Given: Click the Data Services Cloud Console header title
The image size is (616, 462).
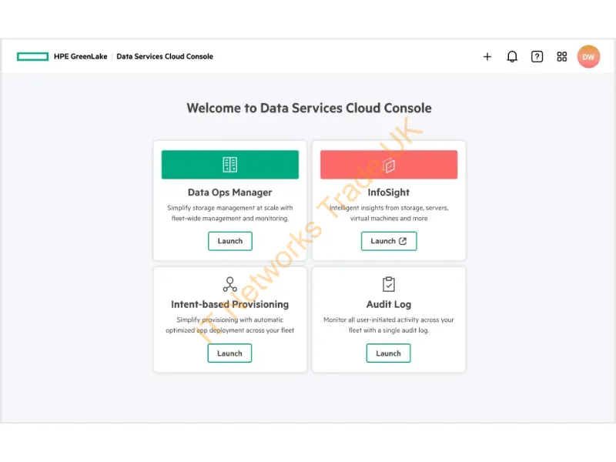Looking at the screenshot, I should [x=165, y=56].
